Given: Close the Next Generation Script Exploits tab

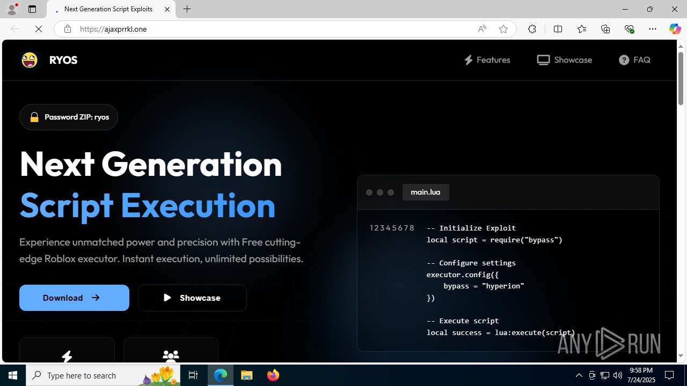Looking at the screenshot, I should 167,9.
